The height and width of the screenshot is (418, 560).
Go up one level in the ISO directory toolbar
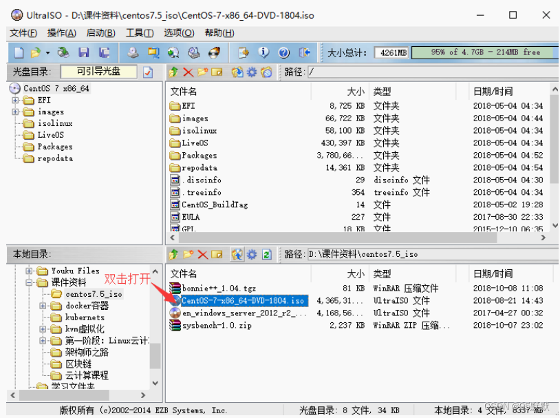[x=173, y=72]
